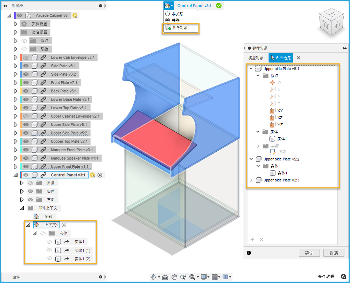Screen dimensions: 350x283
Task: Click the plus add icon in dialog
Action: [252, 240]
